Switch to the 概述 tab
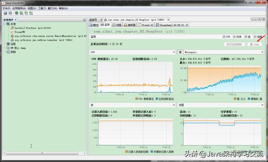Viewport: 268px width, 162px height. [94, 25]
